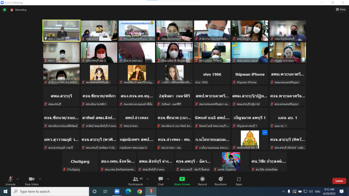This screenshot has width=349, height=196.
Task: Select the แผน ลบ. 1 participant tile
Action: (x=288, y=118)
